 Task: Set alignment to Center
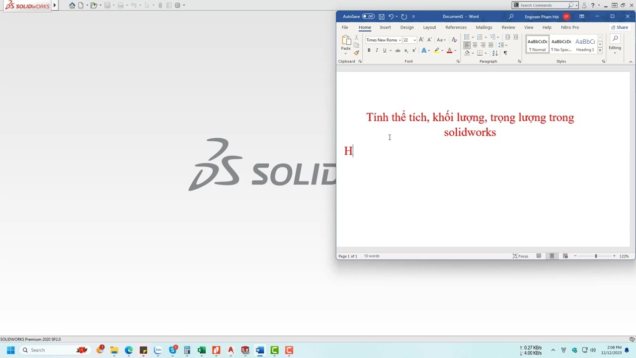pos(475,45)
